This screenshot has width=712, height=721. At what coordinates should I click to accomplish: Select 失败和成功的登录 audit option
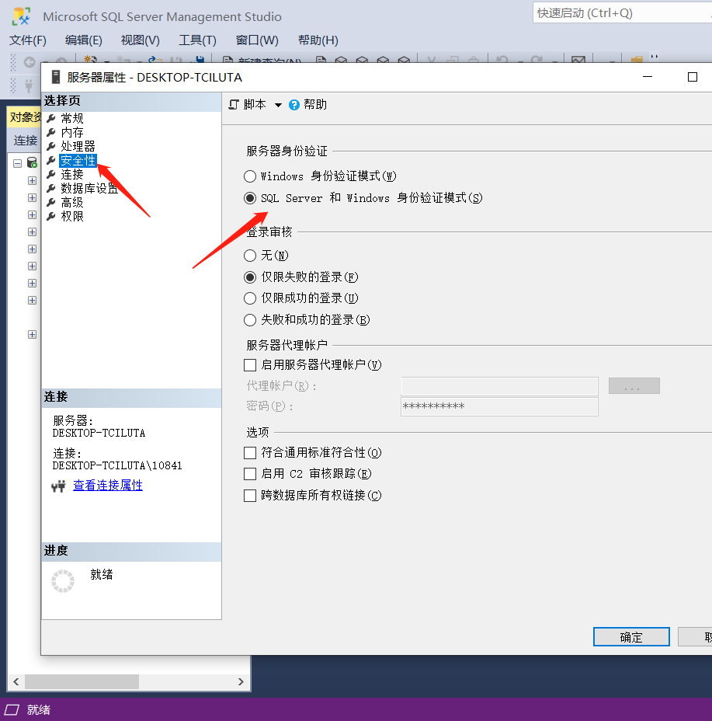click(249, 319)
